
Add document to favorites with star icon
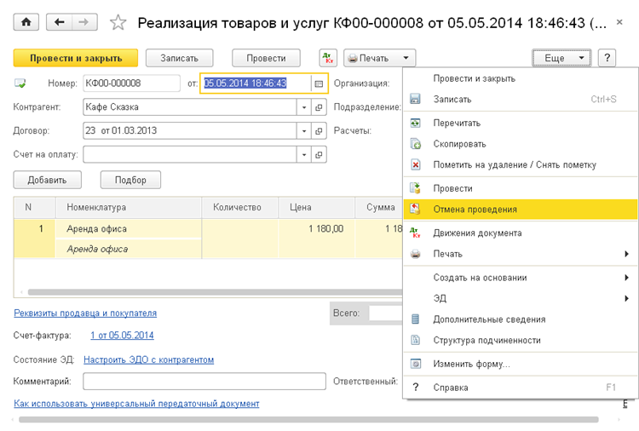pyautogui.click(x=118, y=22)
